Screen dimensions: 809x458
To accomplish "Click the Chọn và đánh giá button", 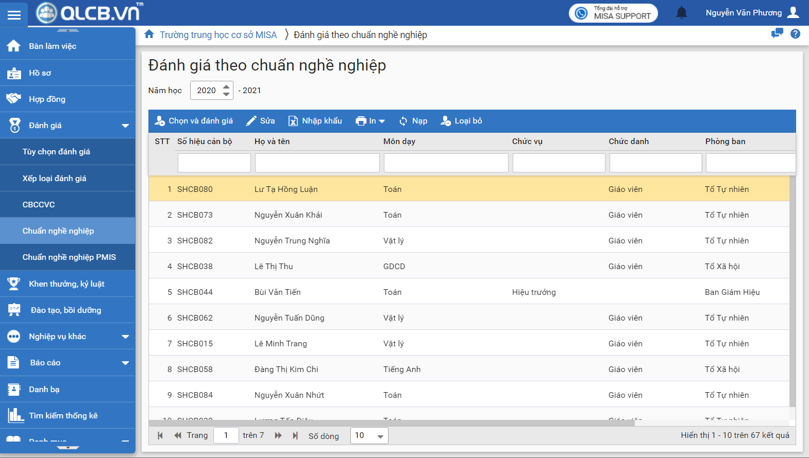I will (194, 121).
